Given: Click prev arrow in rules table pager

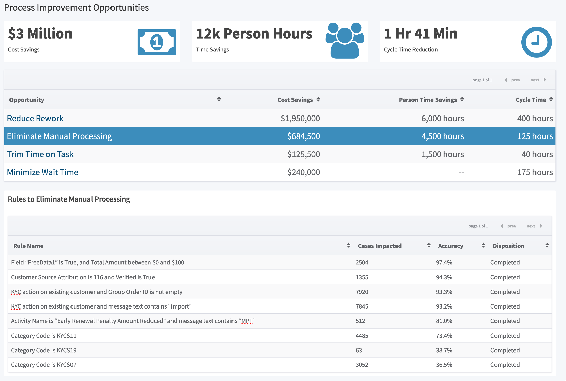Looking at the screenshot, I should [x=502, y=226].
